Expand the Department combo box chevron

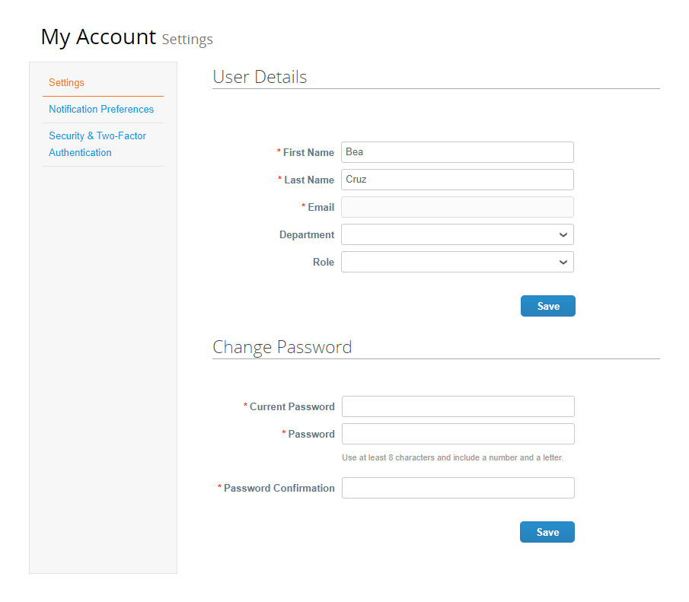coord(563,234)
